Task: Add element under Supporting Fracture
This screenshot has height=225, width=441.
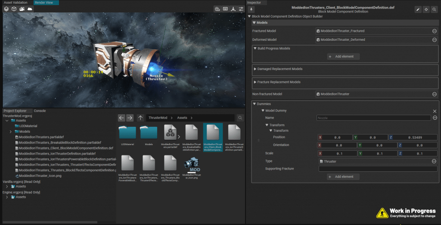Action: click(344, 176)
